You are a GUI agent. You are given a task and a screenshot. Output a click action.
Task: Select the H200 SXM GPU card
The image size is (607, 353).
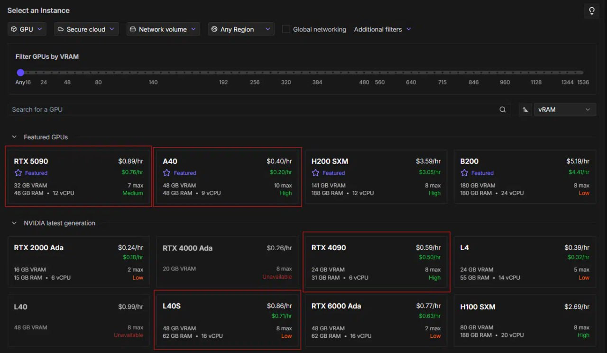coord(376,176)
